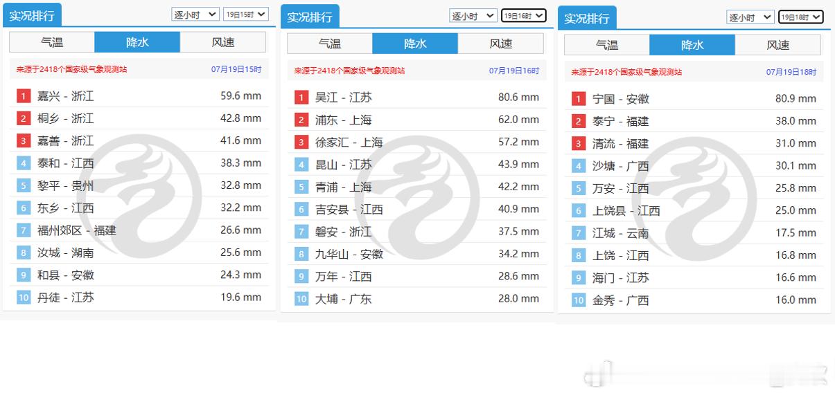This screenshot has width=835, height=395.
Task: Click the 清流 - 福建 station name
Action: pyautogui.click(x=620, y=143)
